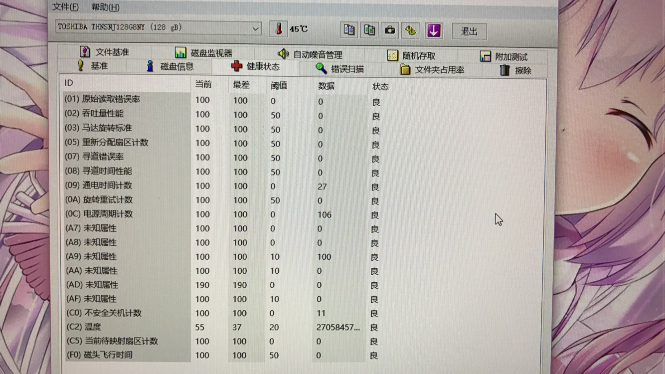Image resolution: width=665 pixels, height=374 pixels.
Task: Switch to the 自动噪音管理 tab
Action: coord(310,54)
